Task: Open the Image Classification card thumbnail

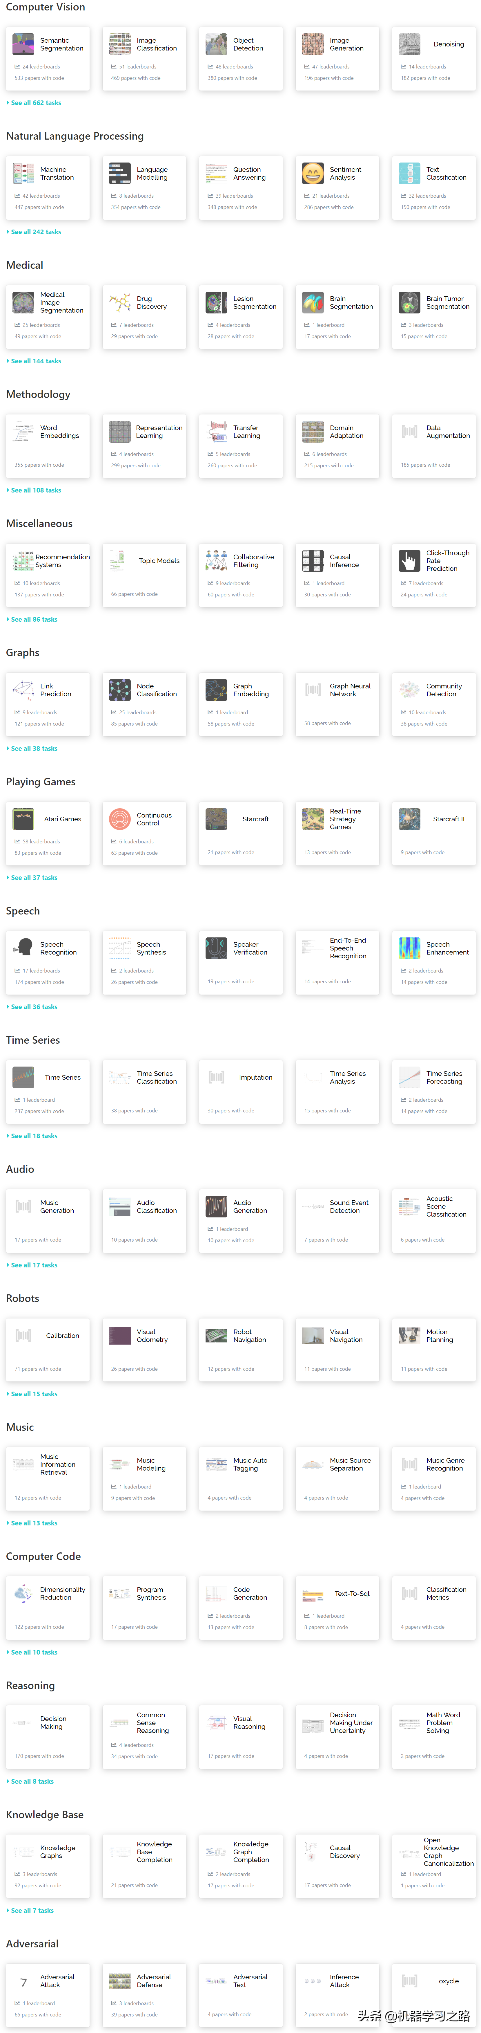Action: pyautogui.click(x=120, y=44)
